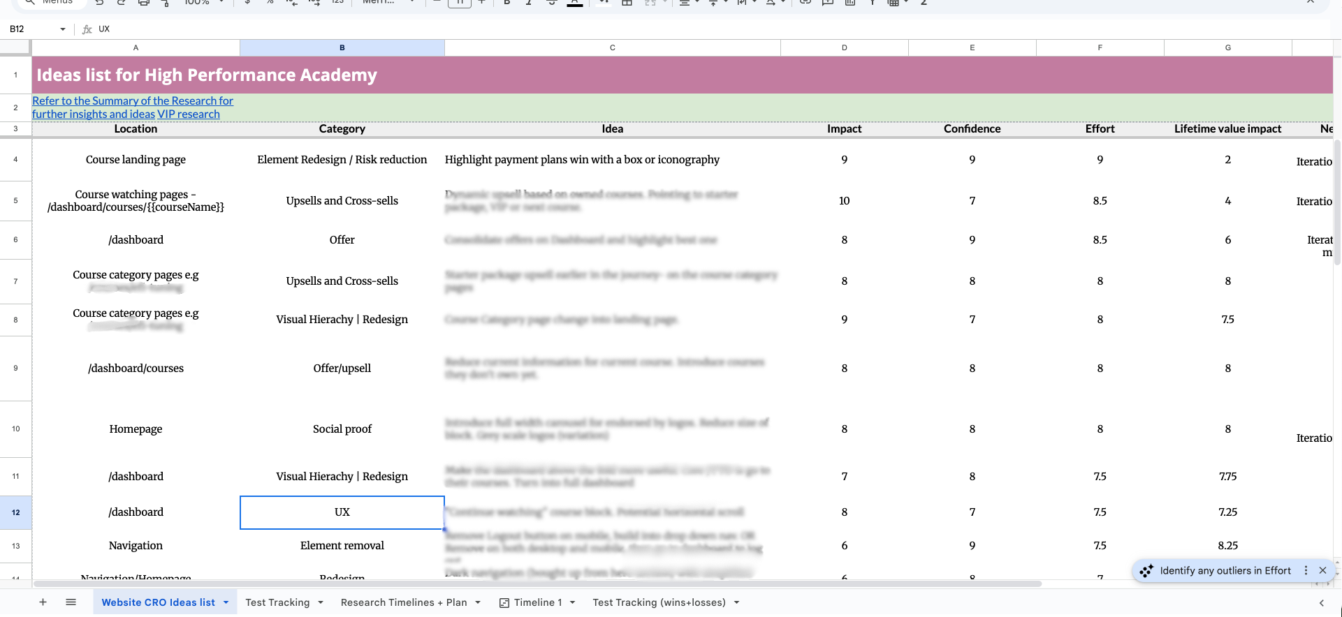Click the Category header cell
The height and width of the screenshot is (617, 1342).
click(x=342, y=128)
